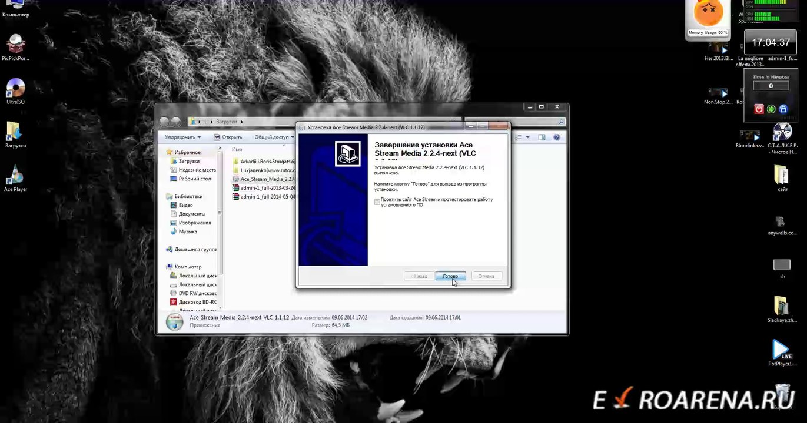Open sh desktop icon
This screenshot has width=807, height=423.
pos(782,269)
